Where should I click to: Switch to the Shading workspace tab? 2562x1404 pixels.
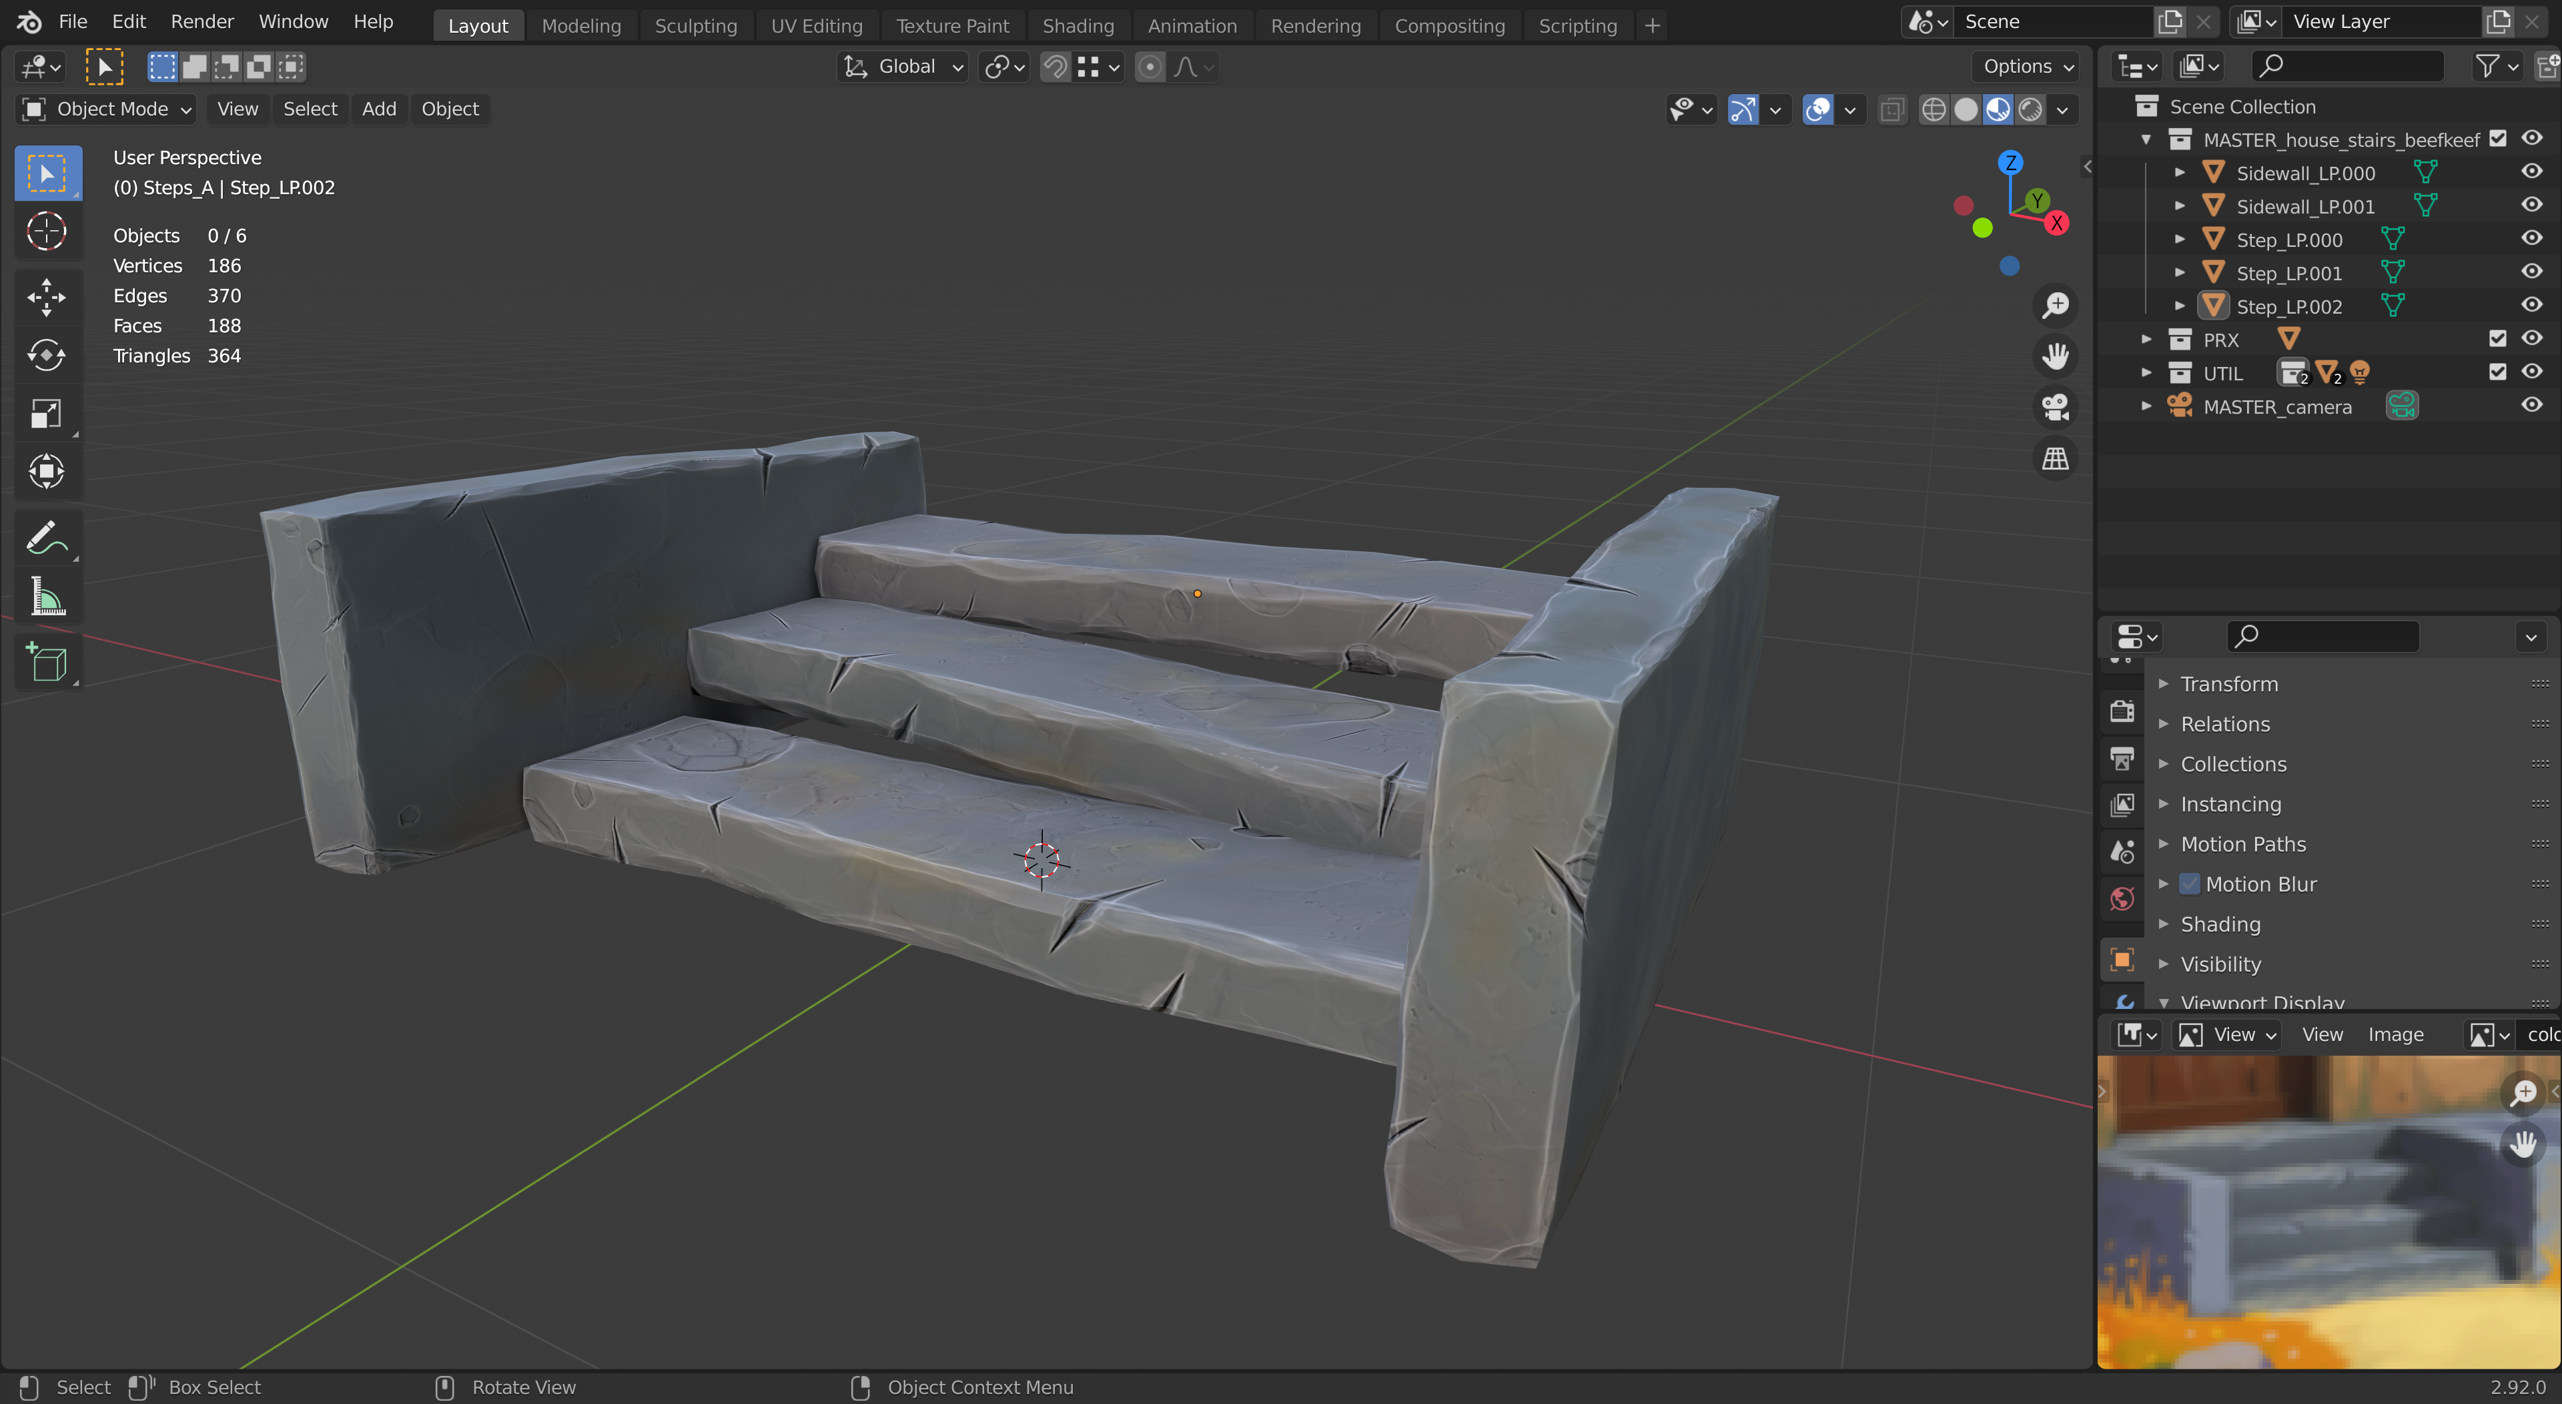click(x=1077, y=26)
